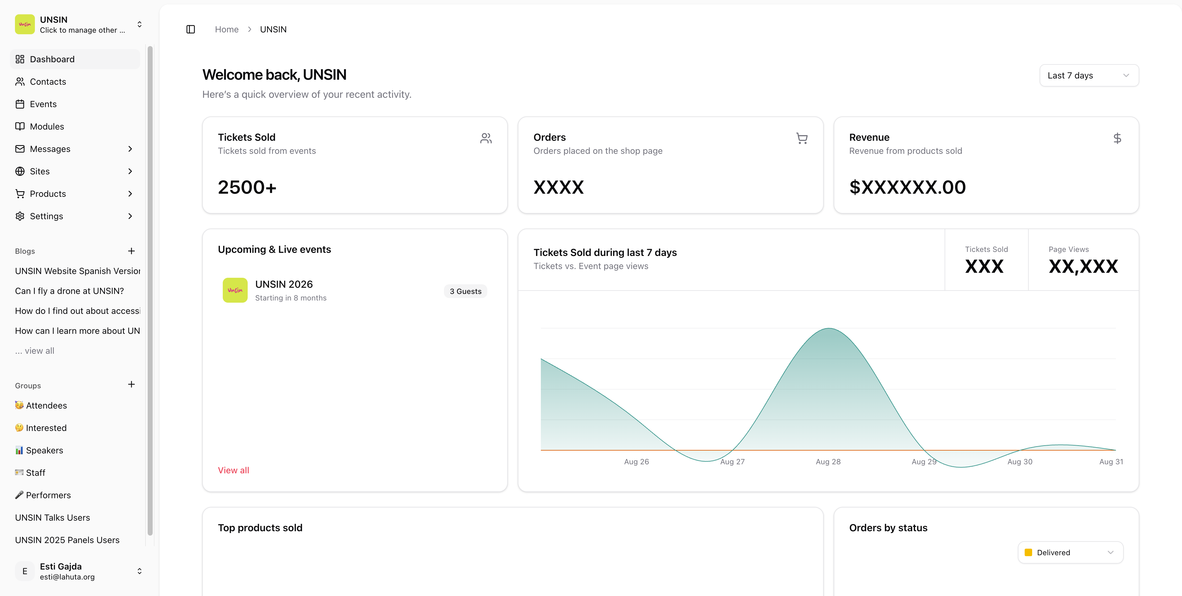Click the Attendees group emoji icon
The height and width of the screenshot is (596, 1182).
pyautogui.click(x=19, y=405)
